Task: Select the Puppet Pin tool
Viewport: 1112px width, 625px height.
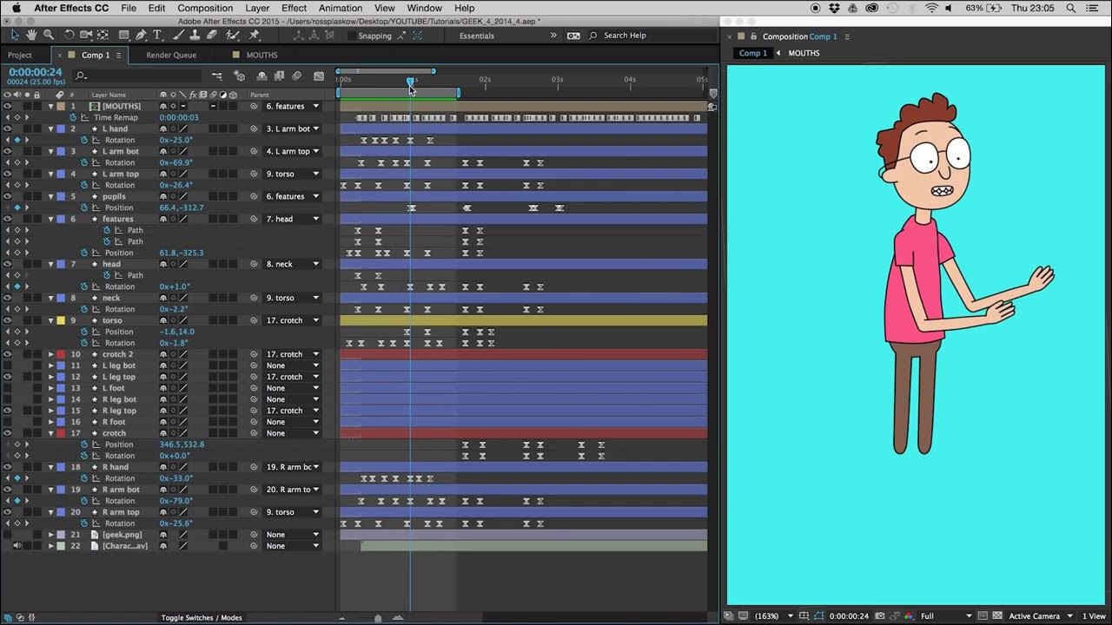Action: tap(255, 36)
